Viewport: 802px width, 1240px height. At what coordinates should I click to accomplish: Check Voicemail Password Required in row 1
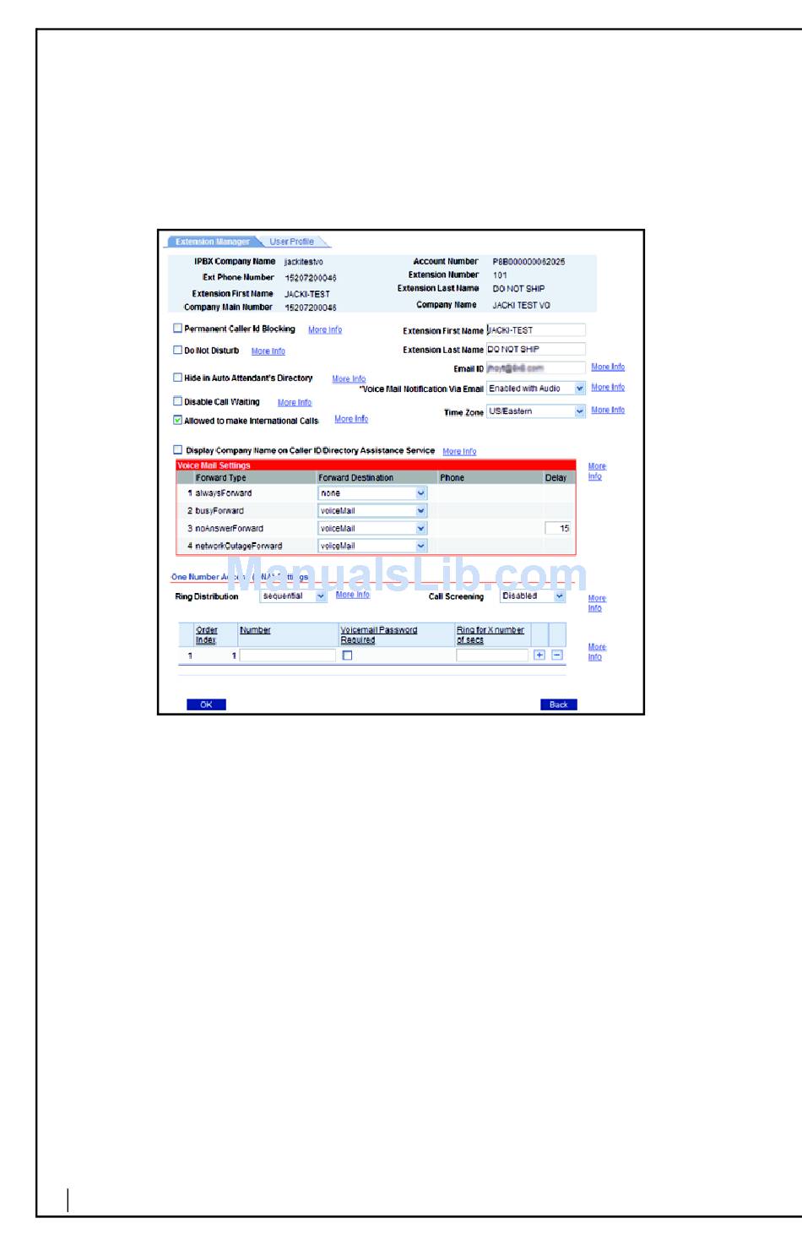pos(347,655)
